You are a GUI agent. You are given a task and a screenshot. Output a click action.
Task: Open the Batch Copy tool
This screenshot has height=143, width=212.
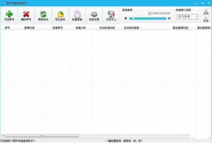(x=77, y=16)
